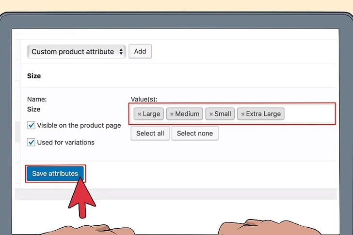Click the 'Used for variations' label text
Screen dimensions: 353x235
pyautogui.click(x=65, y=142)
